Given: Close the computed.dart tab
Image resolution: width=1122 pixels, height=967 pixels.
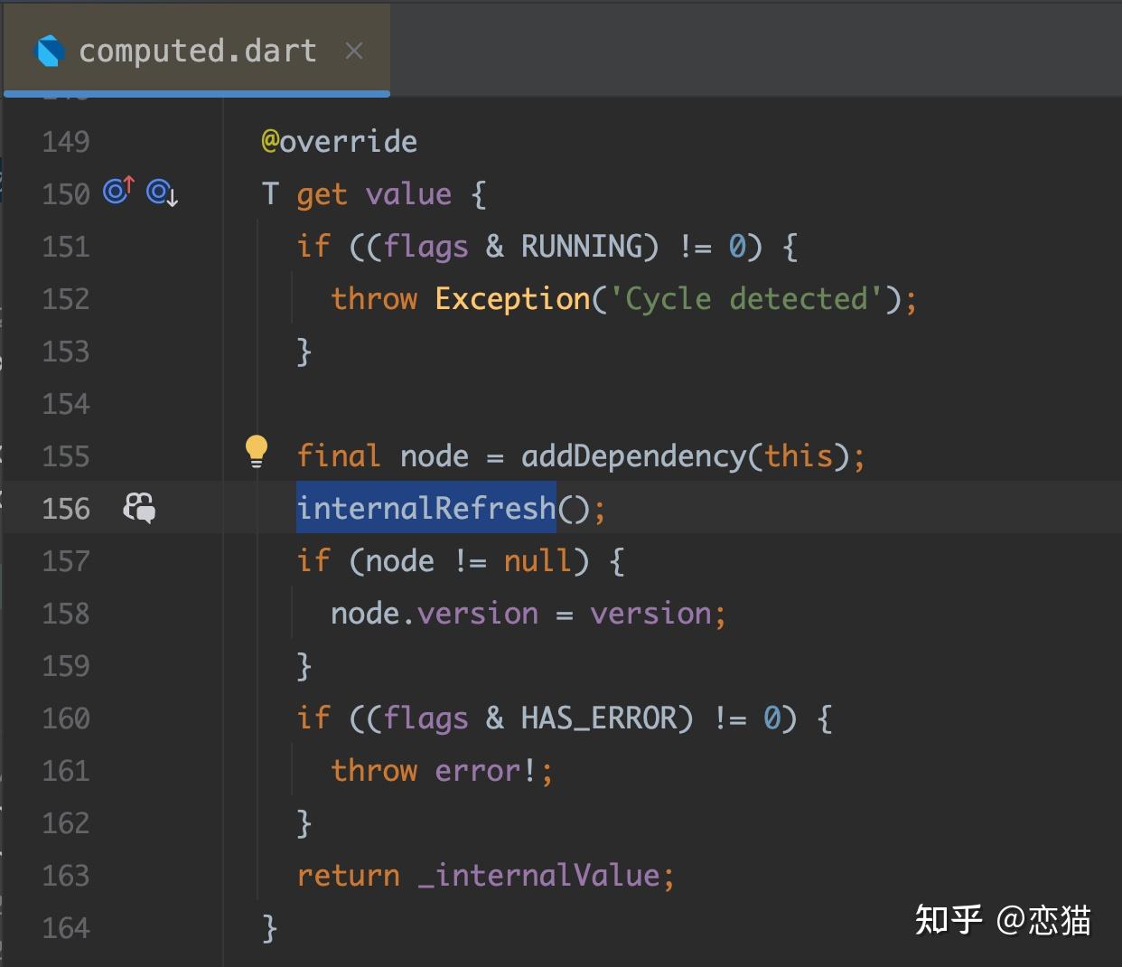Looking at the screenshot, I should pyautogui.click(x=354, y=52).
